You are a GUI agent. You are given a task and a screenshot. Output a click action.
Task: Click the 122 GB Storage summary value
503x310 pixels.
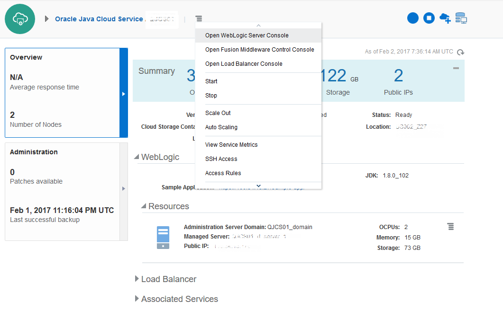click(x=339, y=76)
